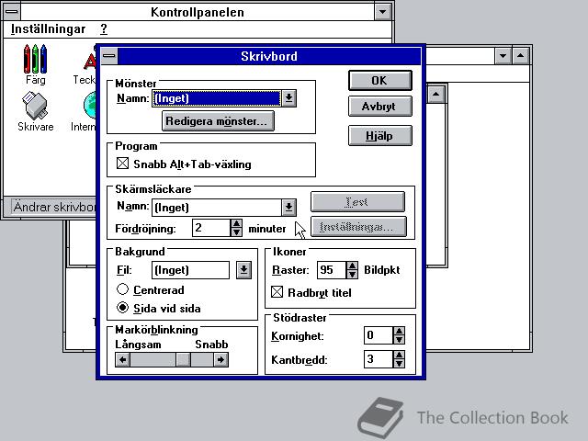The width and height of the screenshot is (588, 441).
Task: Increase Kantbredd value with up arrow
Action: [399, 355]
